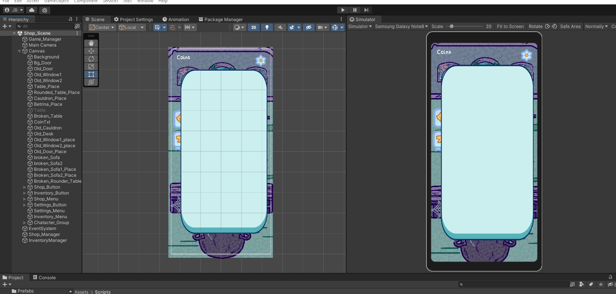Select the CoinTxt object in Hierarchy
The height and width of the screenshot is (294, 616).
(42, 122)
